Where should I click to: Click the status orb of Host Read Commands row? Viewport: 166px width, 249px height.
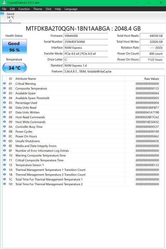click(4, 117)
